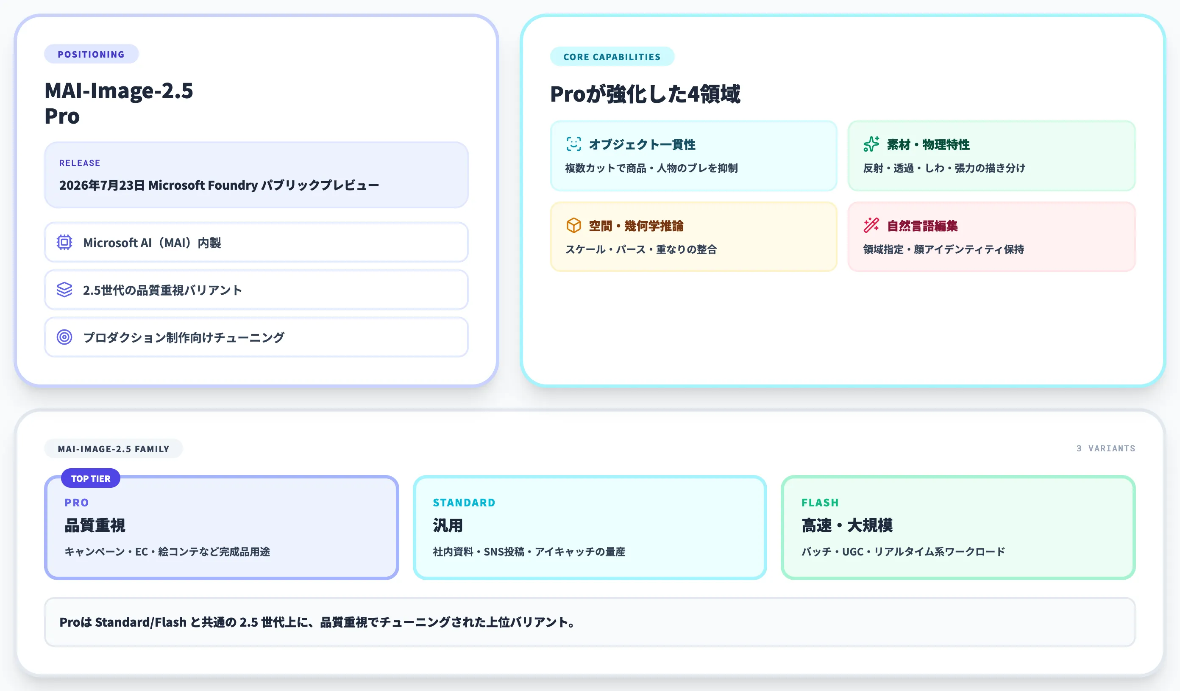
Task: Click the face-scan icon next to オブジェクト一貫性
Action: click(573, 144)
